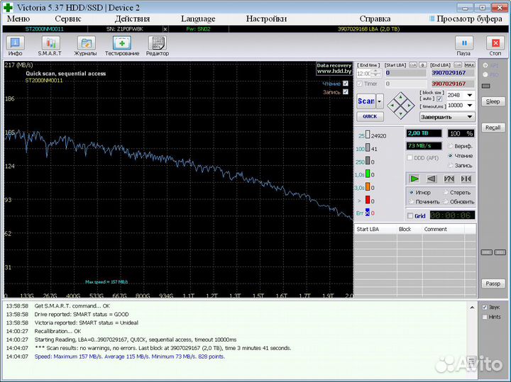Image resolution: width=511 pixels, height=382 pixels.
Task: Open the Инфо drive info panel
Action: (x=15, y=46)
